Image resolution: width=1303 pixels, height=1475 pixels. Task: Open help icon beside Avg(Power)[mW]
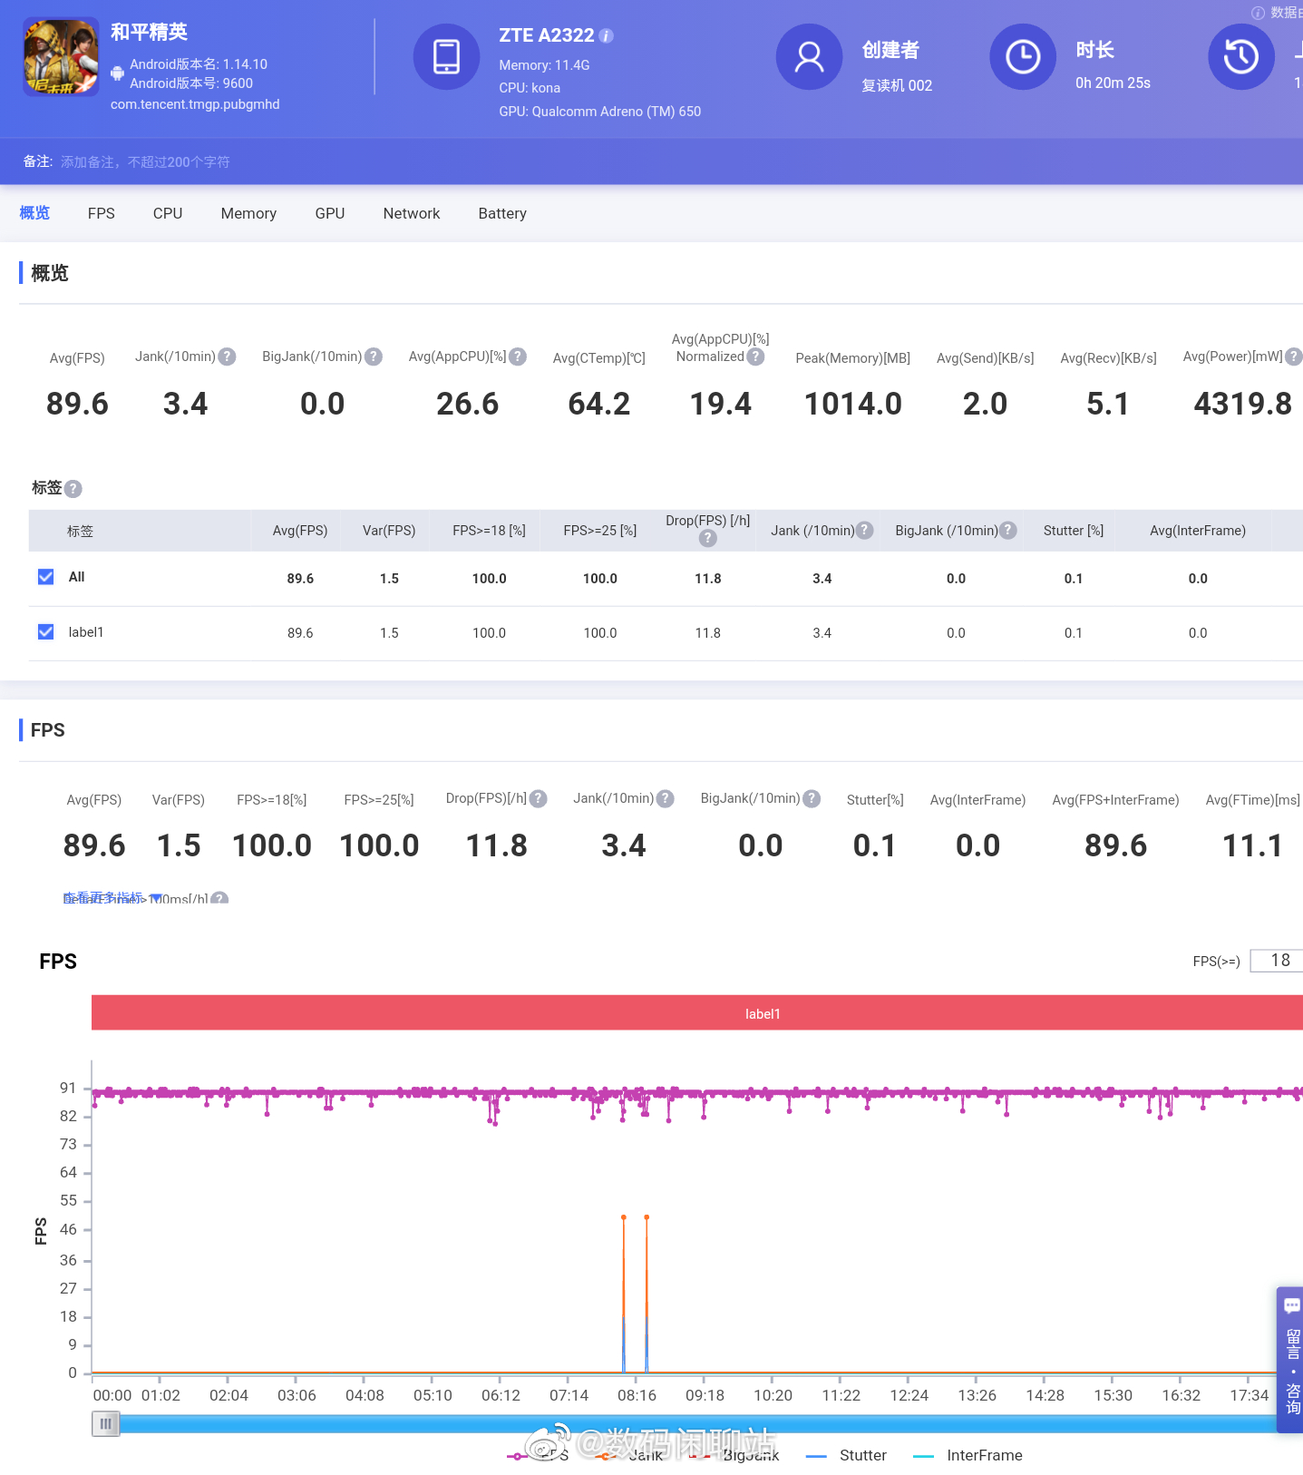click(1294, 357)
